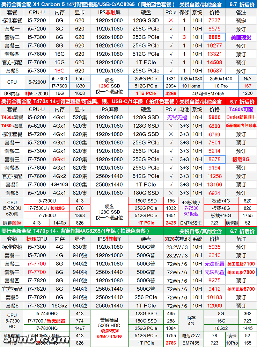Click the red 1T PCIe cost 2425
This screenshot has height=347, width=257.
[171, 223]
